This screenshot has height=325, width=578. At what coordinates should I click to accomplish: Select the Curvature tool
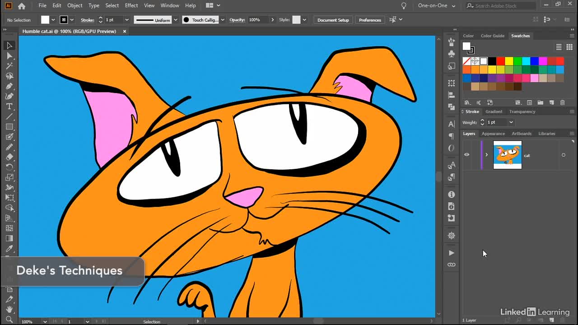[x=9, y=96]
